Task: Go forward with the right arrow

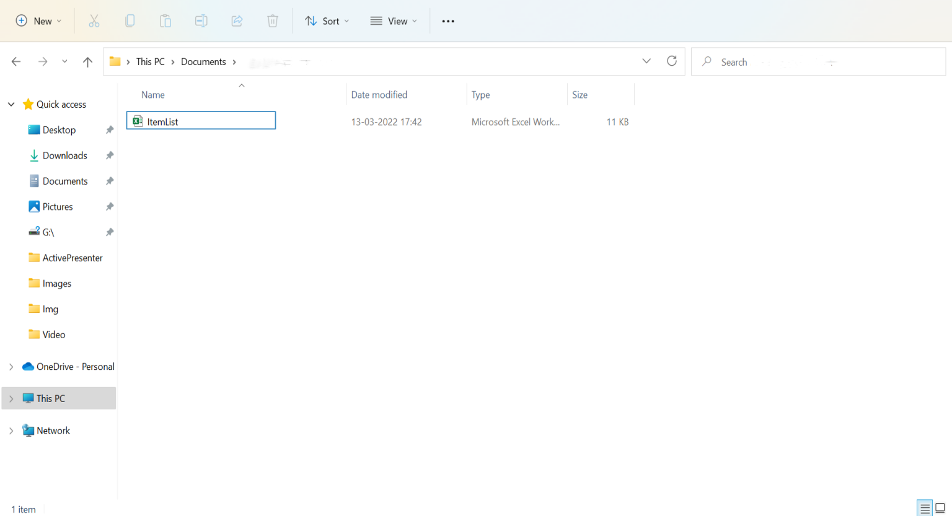Action: click(43, 61)
